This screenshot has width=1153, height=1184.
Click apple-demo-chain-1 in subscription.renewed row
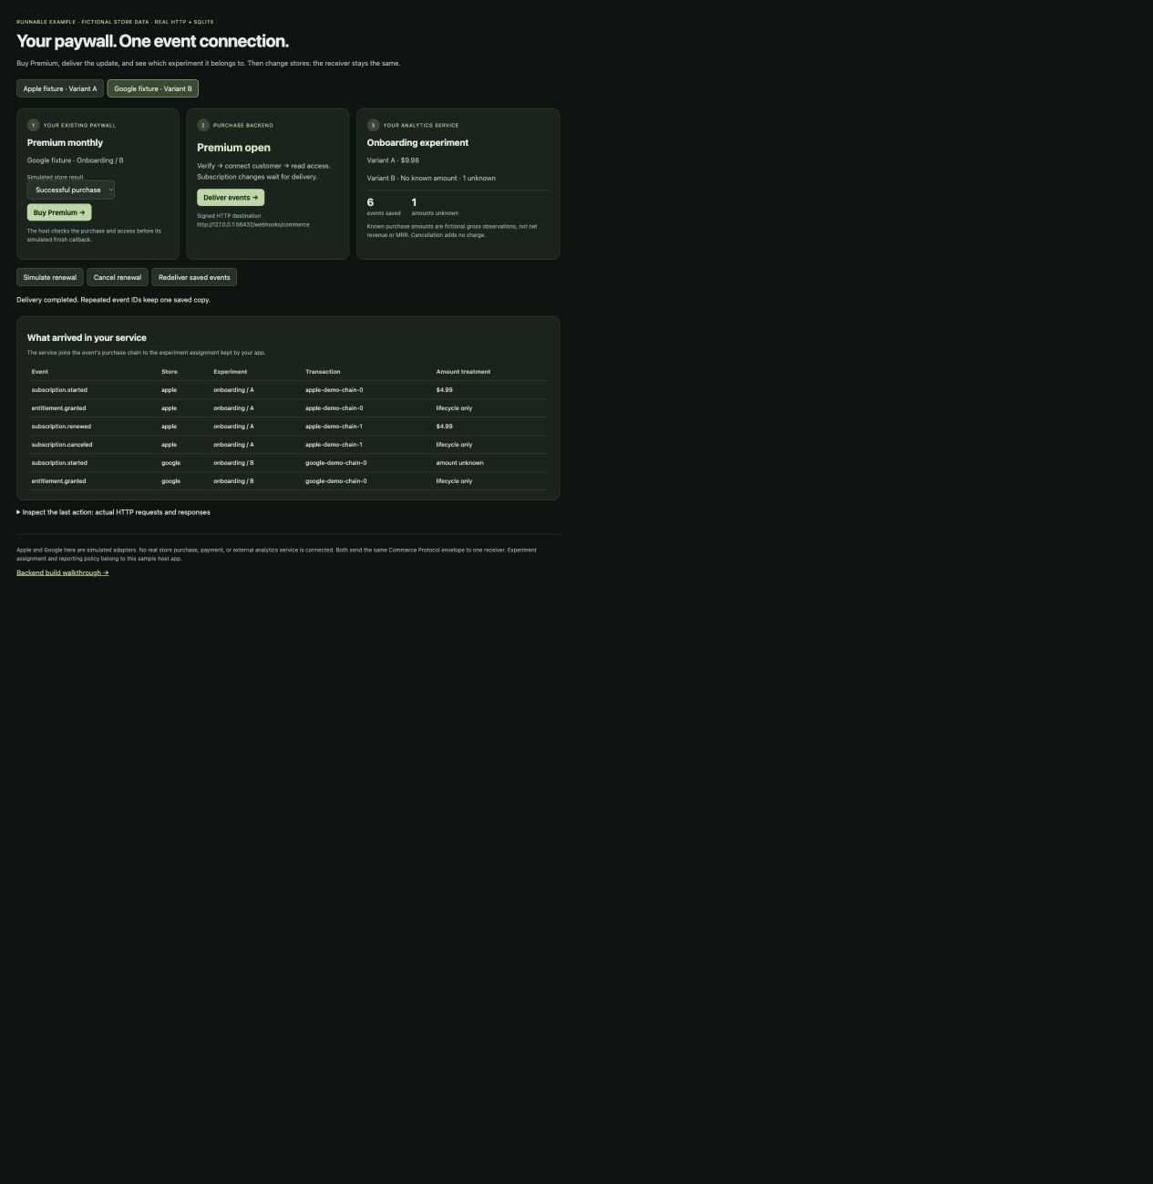334,427
